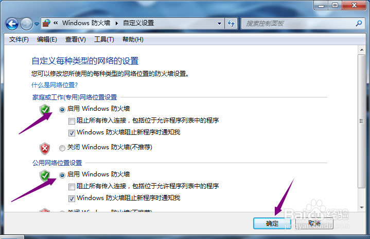Click the 取消 button
This screenshot has width=370, height=239.
click(314, 223)
